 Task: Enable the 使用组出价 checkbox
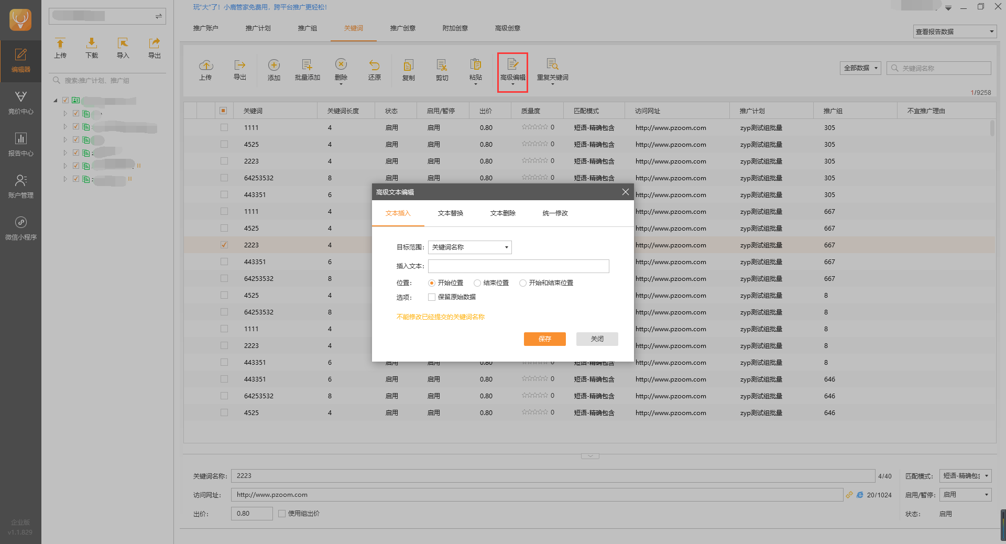point(282,514)
